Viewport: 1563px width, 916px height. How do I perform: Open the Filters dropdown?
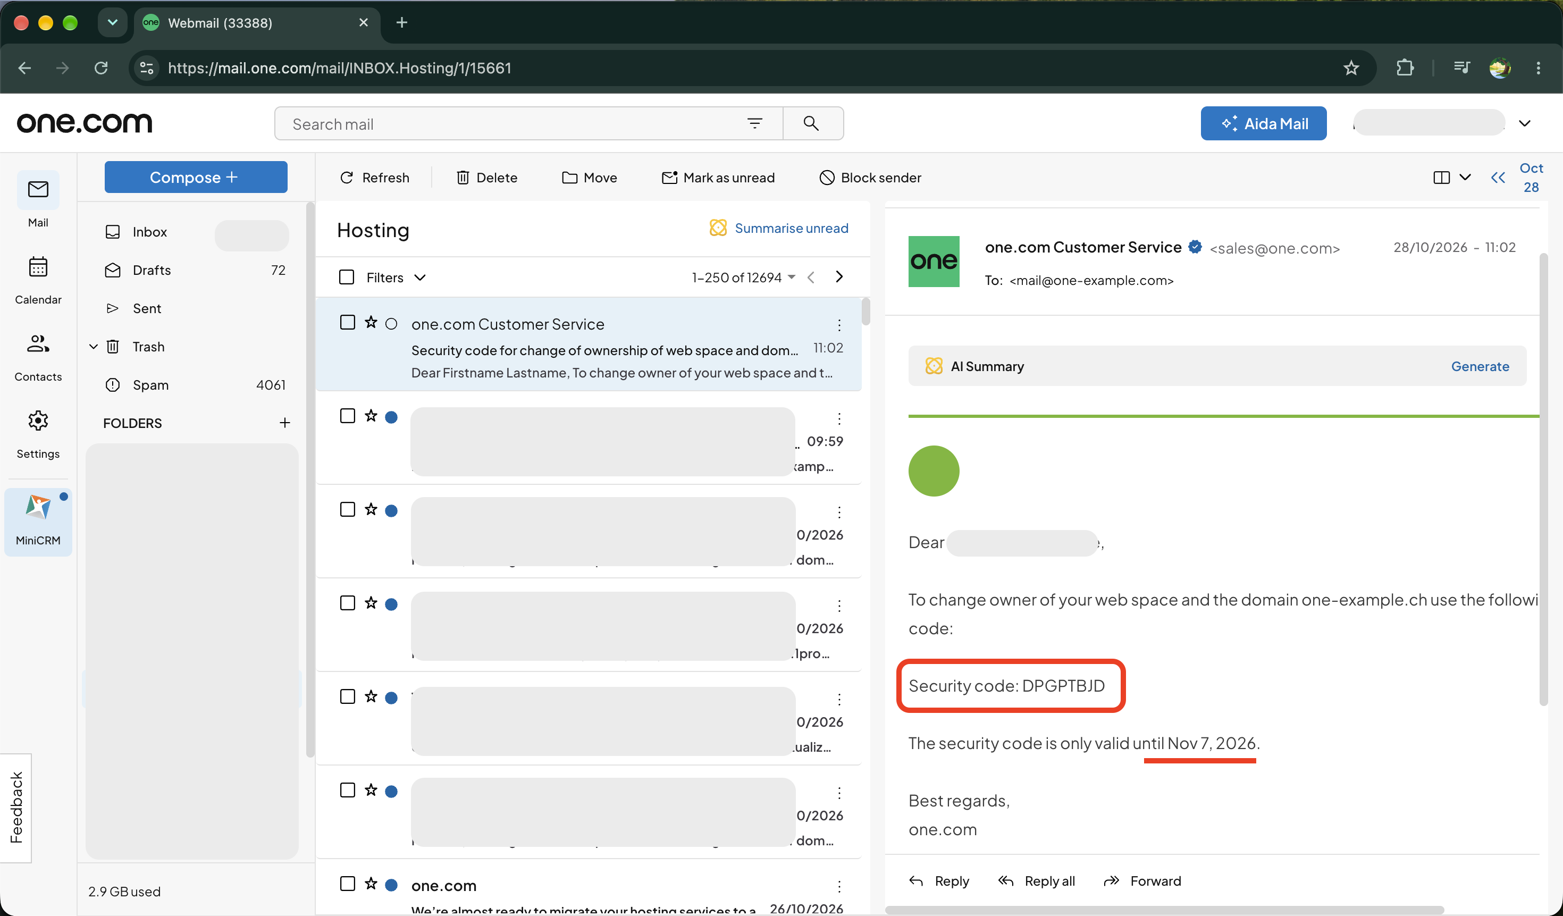[396, 277]
